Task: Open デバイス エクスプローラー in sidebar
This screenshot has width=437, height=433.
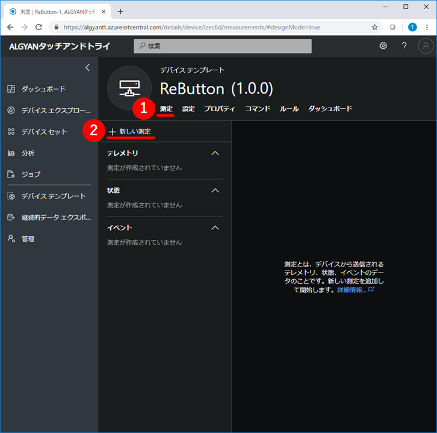Action: pos(49,110)
